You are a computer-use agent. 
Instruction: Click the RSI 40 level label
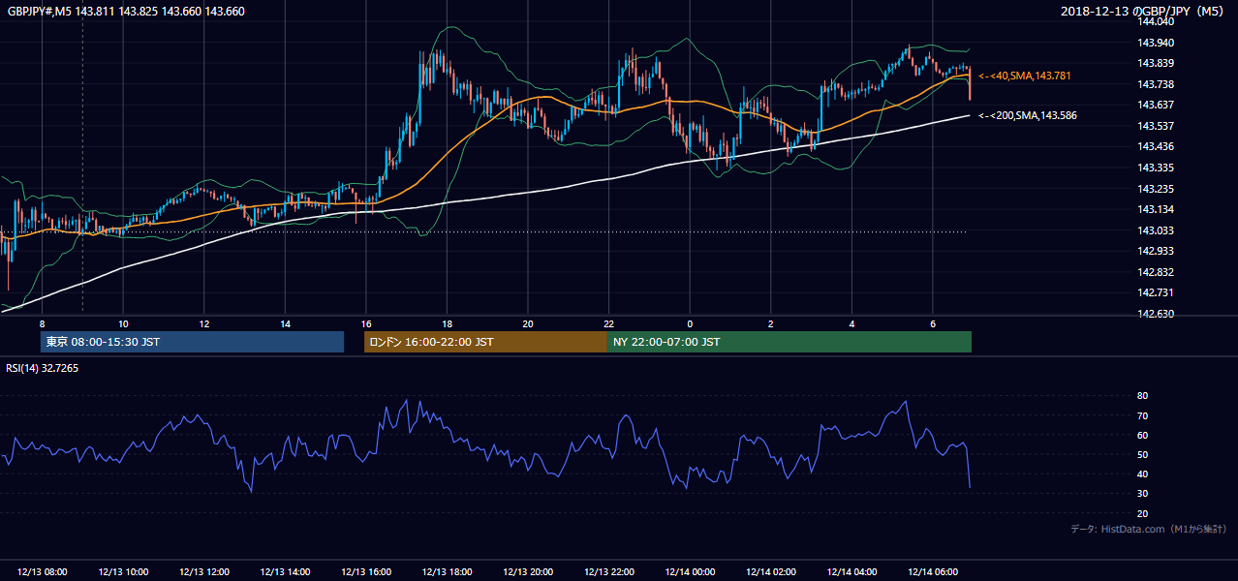click(1143, 474)
